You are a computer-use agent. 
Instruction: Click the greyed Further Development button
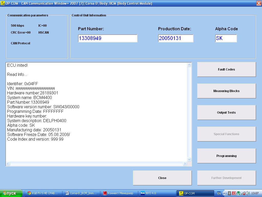(x=226, y=178)
